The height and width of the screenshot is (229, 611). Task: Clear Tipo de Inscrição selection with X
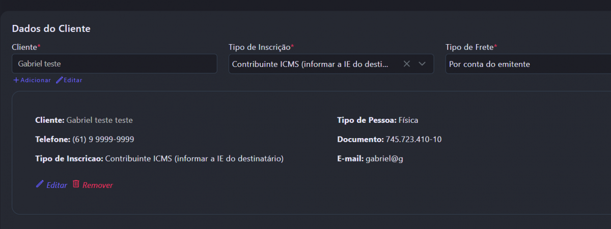406,64
